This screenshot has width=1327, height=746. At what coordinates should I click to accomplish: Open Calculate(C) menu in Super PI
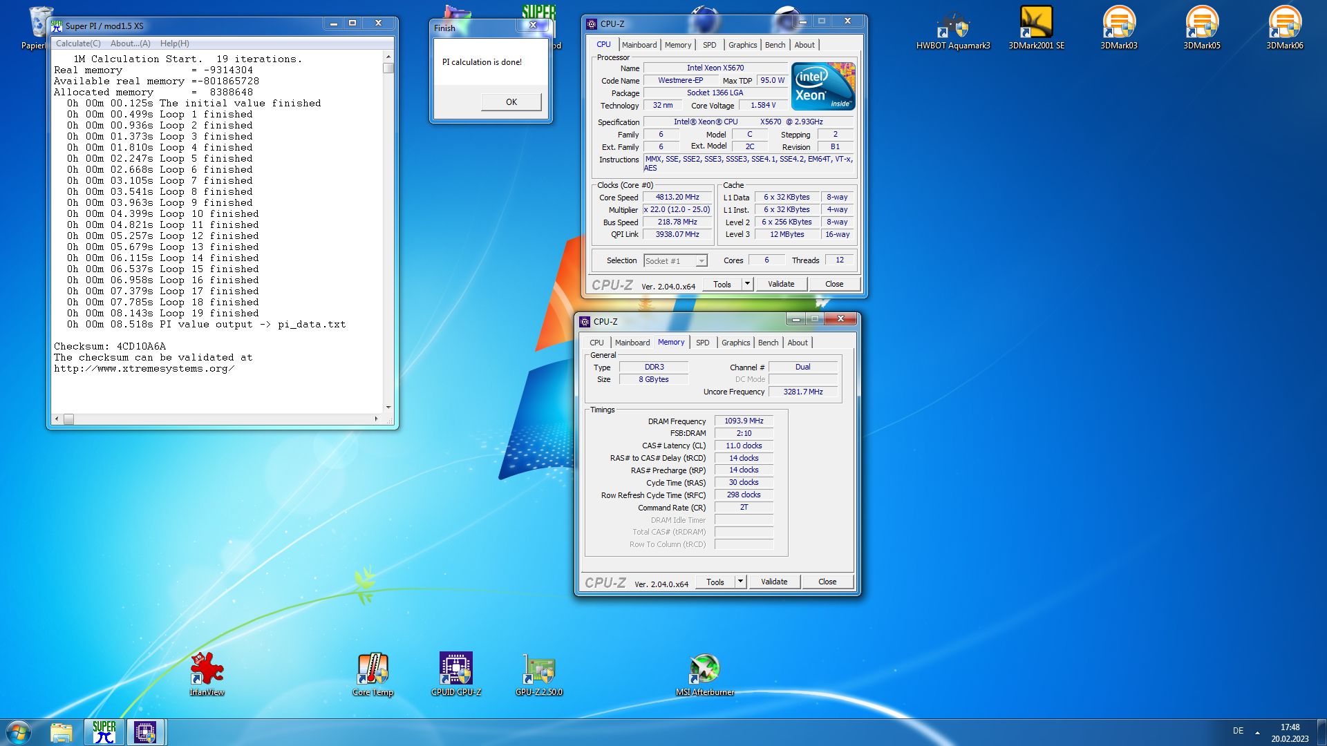pyautogui.click(x=78, y=44)
